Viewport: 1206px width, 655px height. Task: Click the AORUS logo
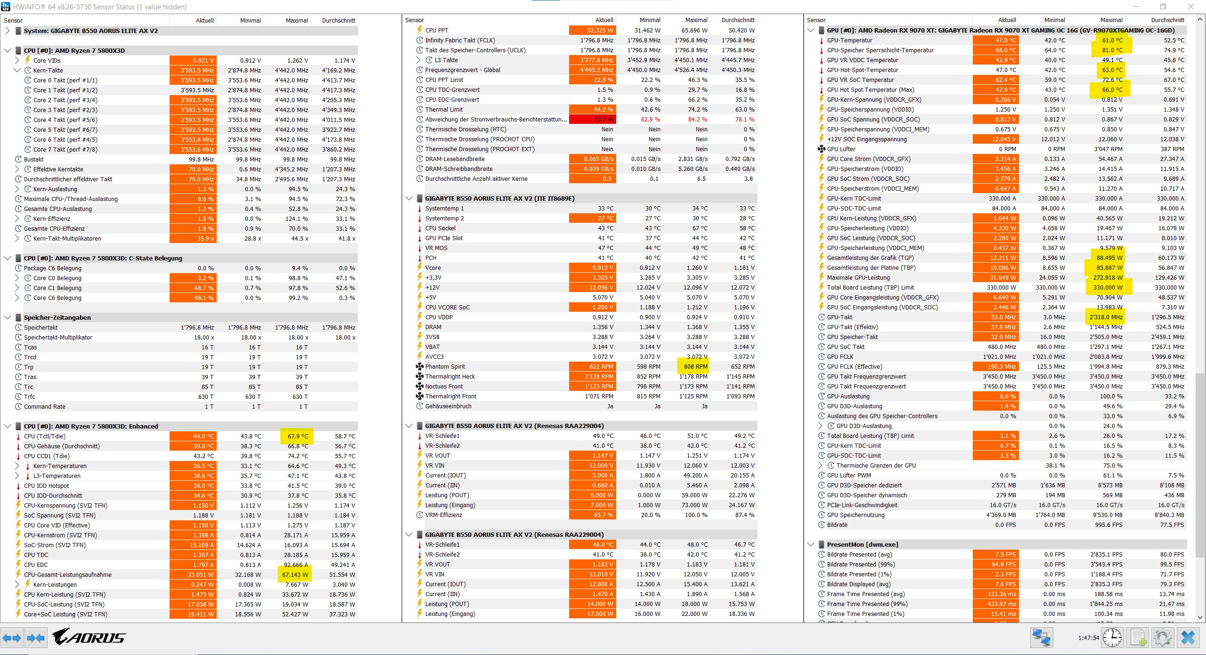point(89,638)
